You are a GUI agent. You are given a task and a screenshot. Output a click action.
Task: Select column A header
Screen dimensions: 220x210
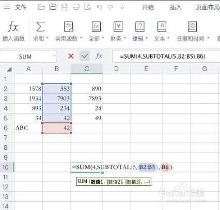[28, 69]
